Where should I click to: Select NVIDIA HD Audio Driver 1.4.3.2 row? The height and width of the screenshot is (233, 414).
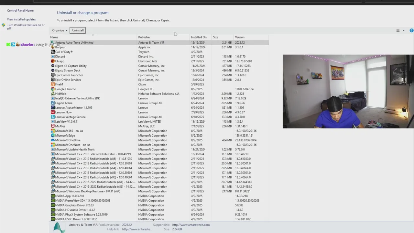point(159,210)
